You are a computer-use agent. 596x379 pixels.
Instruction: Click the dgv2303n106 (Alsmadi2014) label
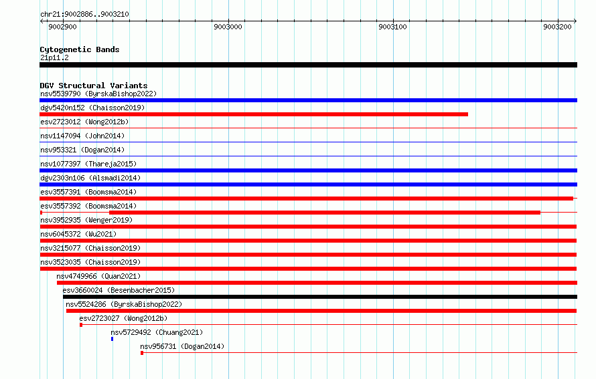pyautogui.click(x=90, y=178)
